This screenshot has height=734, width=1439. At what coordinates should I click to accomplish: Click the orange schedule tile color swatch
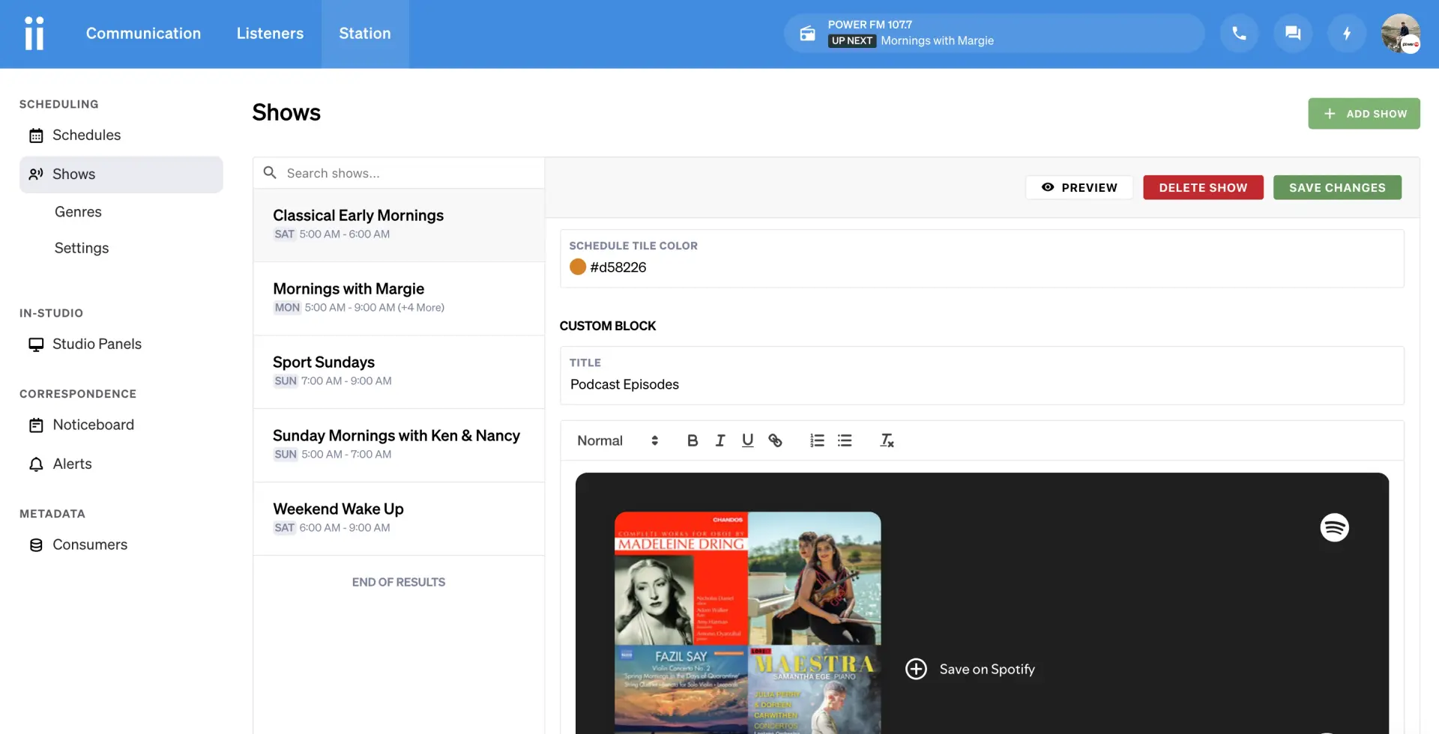pos(578,267)
